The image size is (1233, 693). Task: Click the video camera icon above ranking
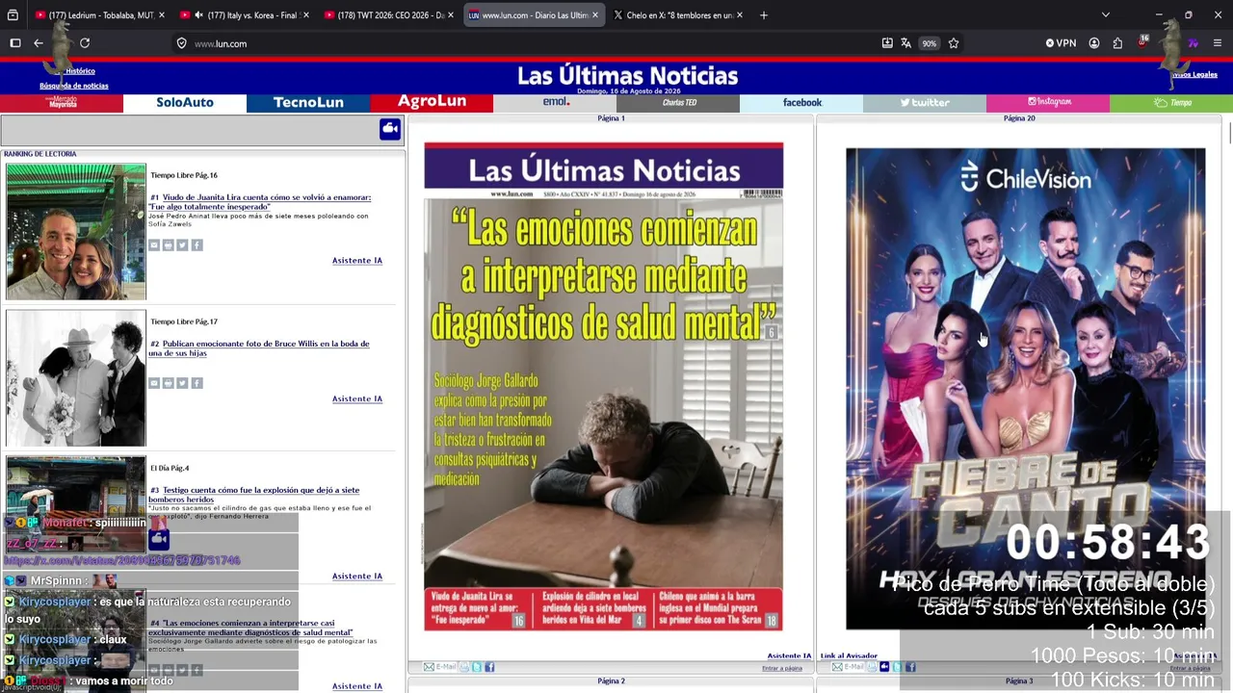(390, 129)
